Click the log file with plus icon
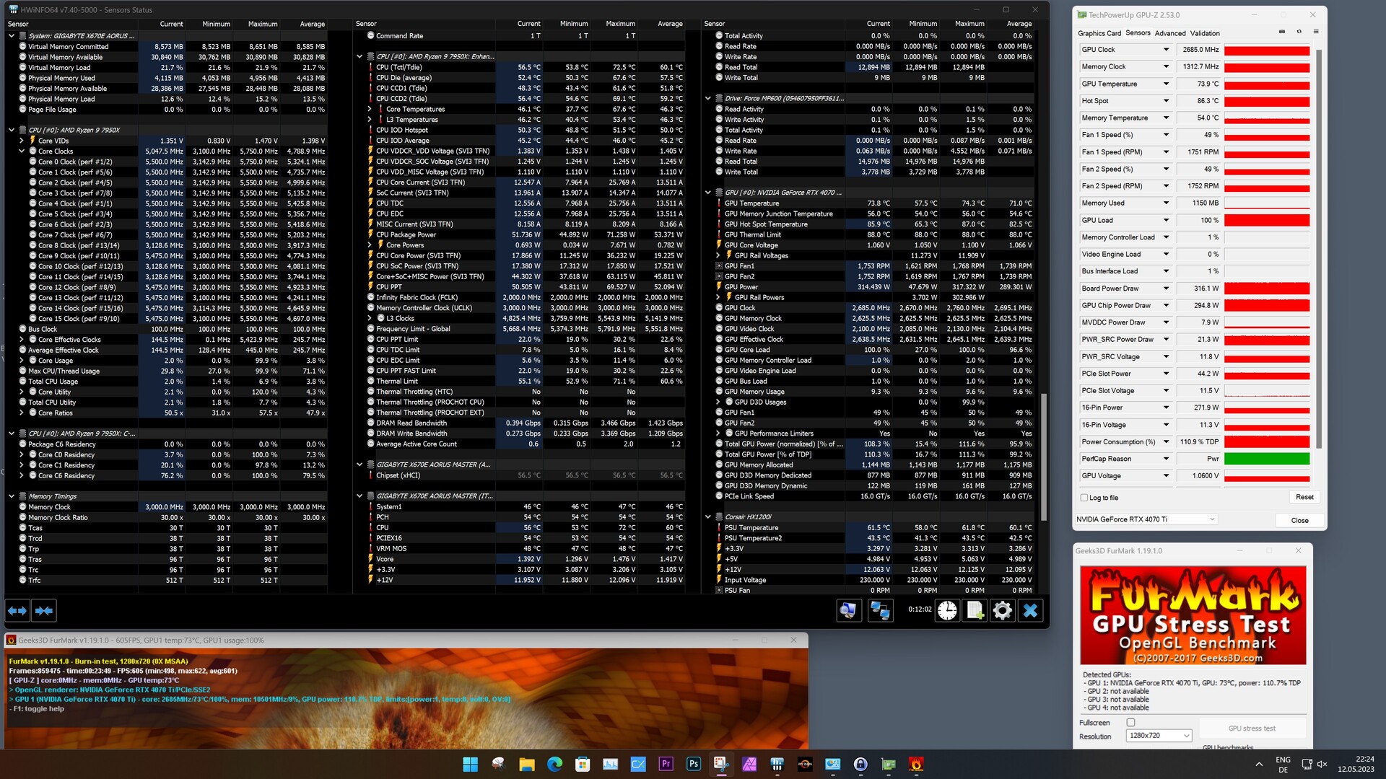The width and height of the screenshot is (1386, 779). pos(975,611)
